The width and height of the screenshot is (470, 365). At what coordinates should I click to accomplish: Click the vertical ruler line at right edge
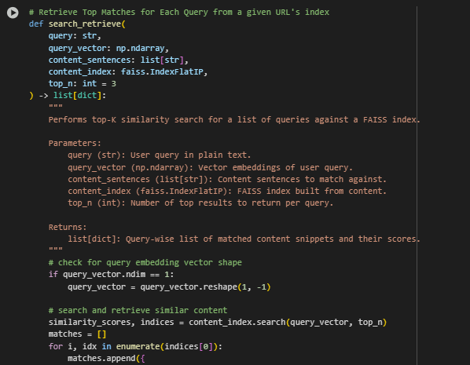coord(417,186)
